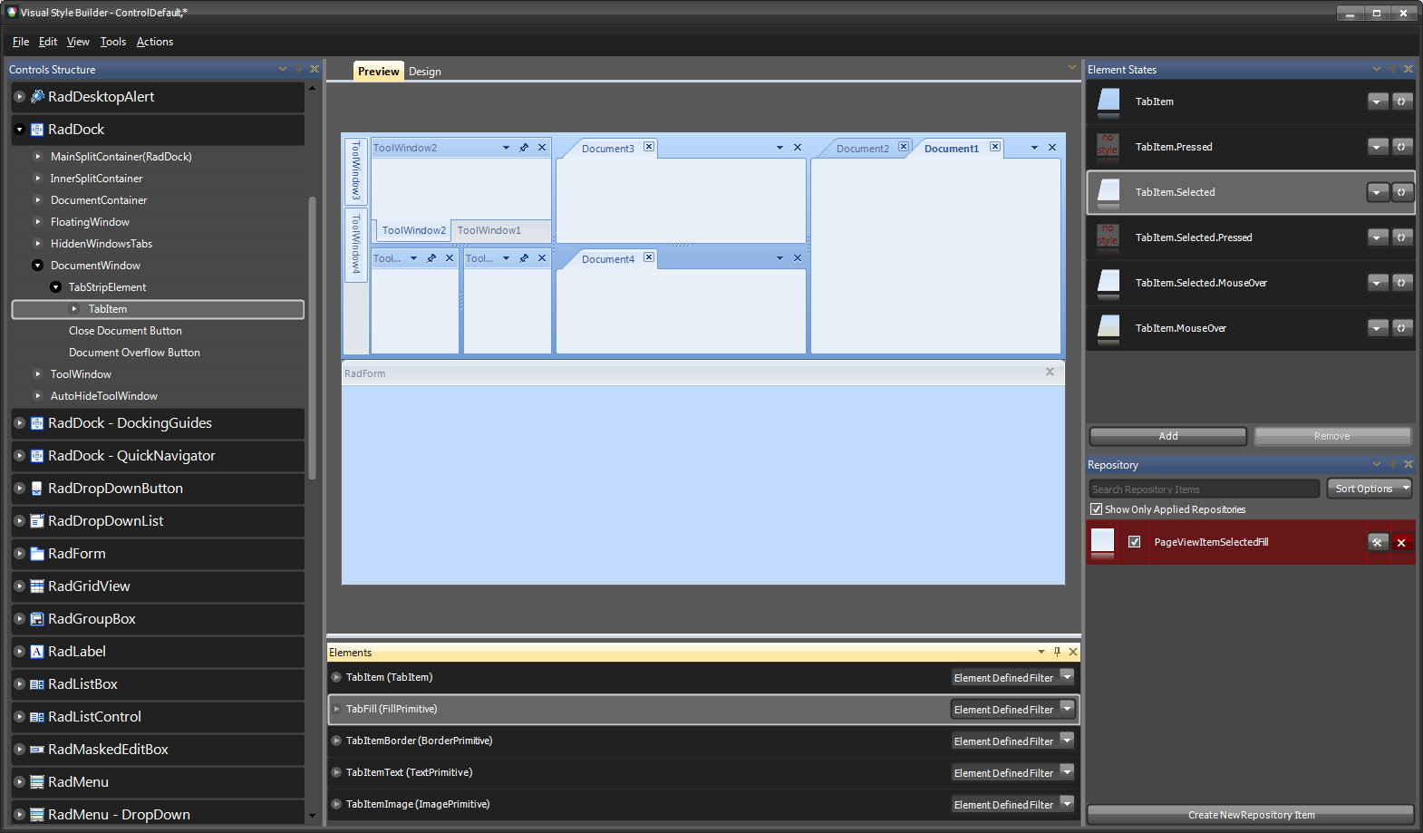The height and width of the screenshot is (833, 1423).
Task: Click the TabItem.Selected state preview swatch
Action: (1108, 192)
